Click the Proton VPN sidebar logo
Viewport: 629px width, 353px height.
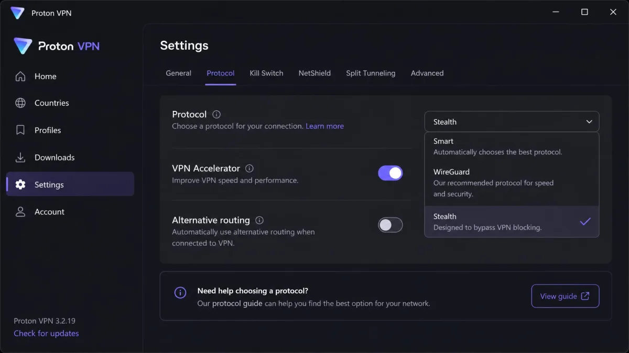click(57, 46)
